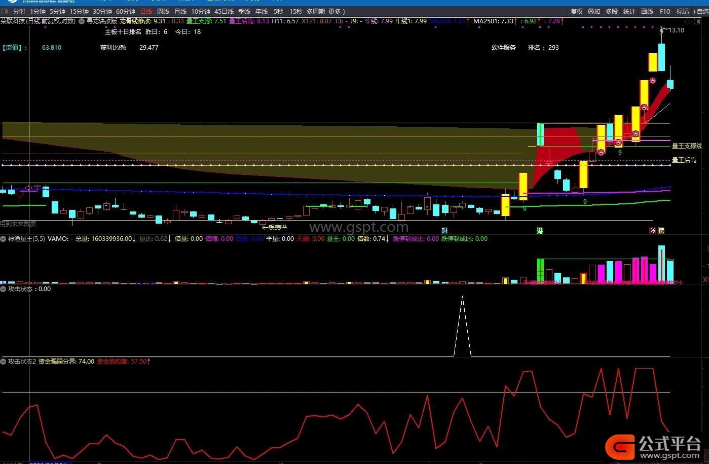
Task: Expand the 更多 periods dropdown
Action: click(x=337, y=11)
